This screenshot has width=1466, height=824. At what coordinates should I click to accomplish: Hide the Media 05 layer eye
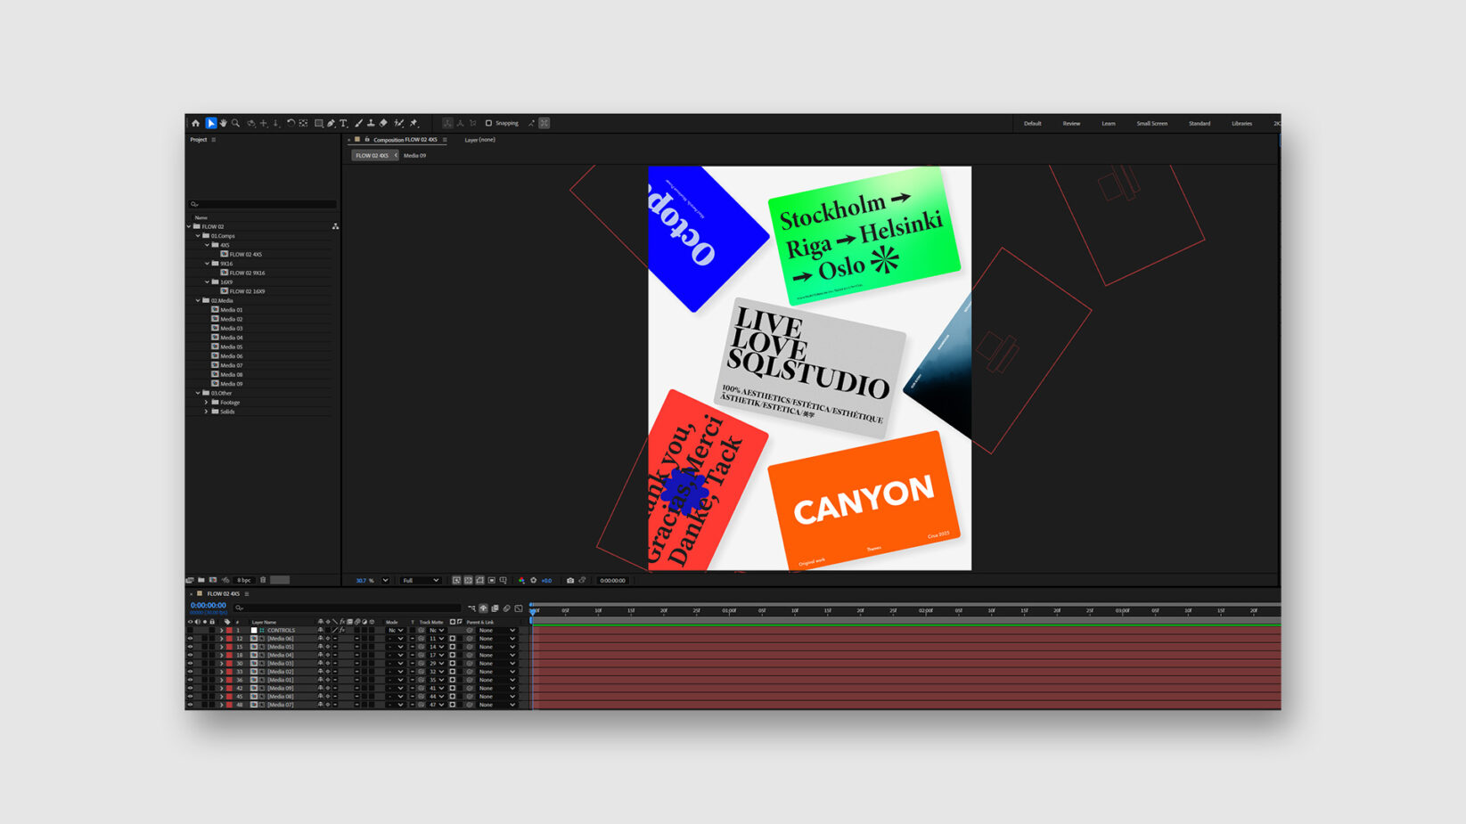tap(190, 647)
